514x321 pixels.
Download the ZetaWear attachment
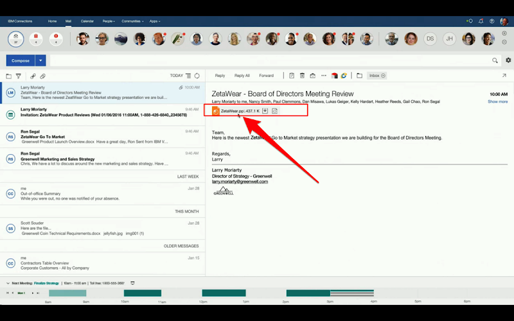(265, 110)
